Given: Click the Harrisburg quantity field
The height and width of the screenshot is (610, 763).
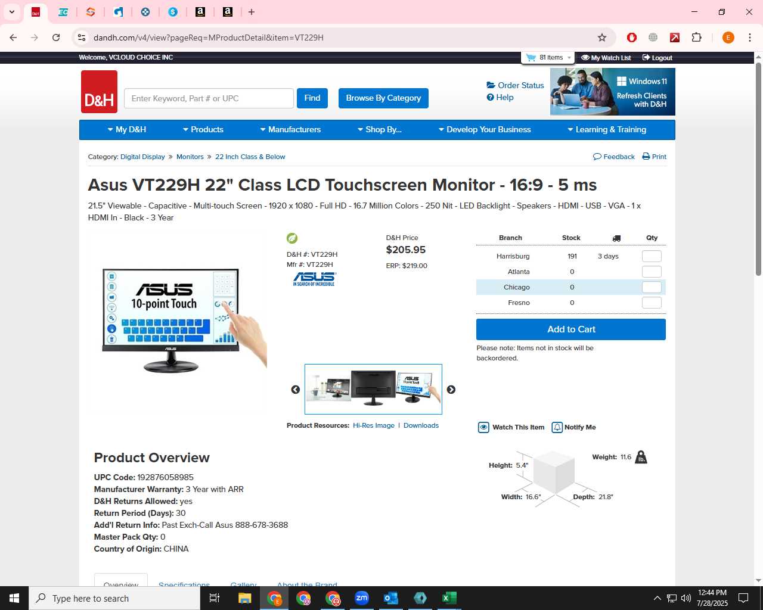Looking at the screenshot, I should [652, 256].
